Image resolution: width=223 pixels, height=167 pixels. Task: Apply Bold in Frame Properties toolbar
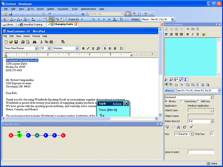coord(187,34)
